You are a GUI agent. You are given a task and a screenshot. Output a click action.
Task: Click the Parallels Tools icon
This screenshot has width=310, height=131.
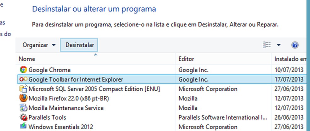23,117
